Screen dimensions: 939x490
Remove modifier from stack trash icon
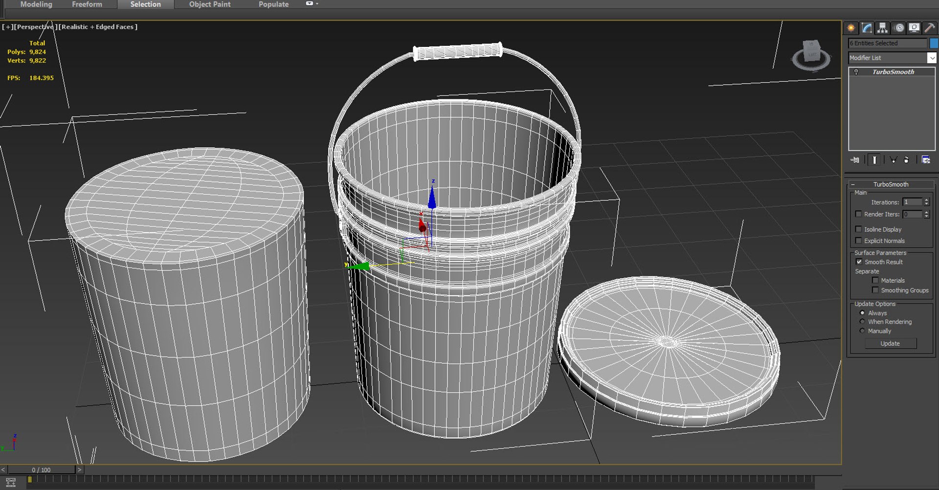pos(906,160)
